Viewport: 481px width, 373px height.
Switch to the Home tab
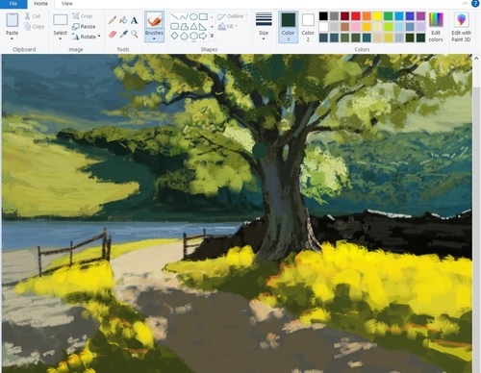(x=40, y=4)
